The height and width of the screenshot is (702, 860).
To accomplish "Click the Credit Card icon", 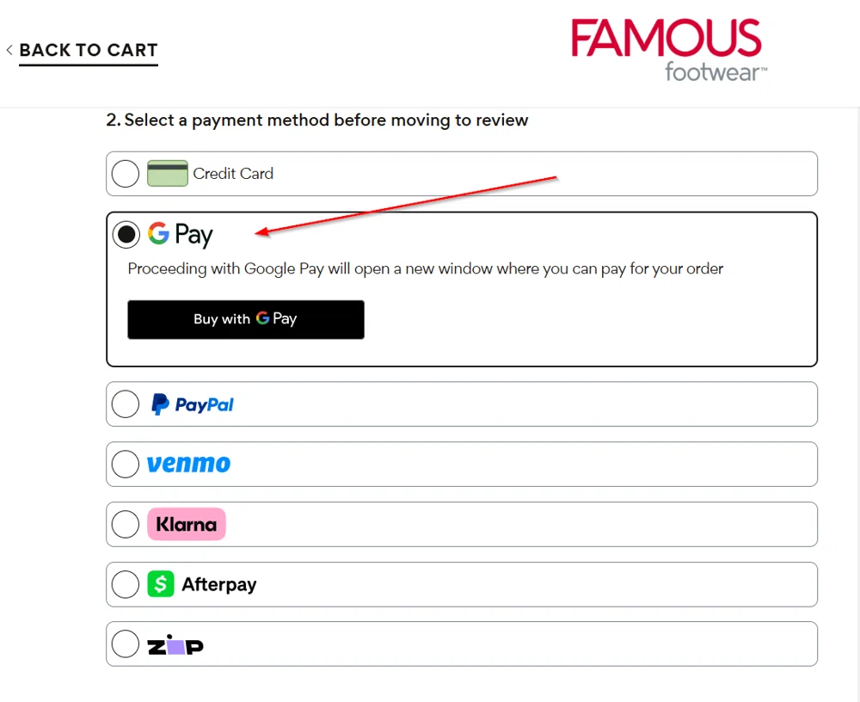I will pos(168,173).
